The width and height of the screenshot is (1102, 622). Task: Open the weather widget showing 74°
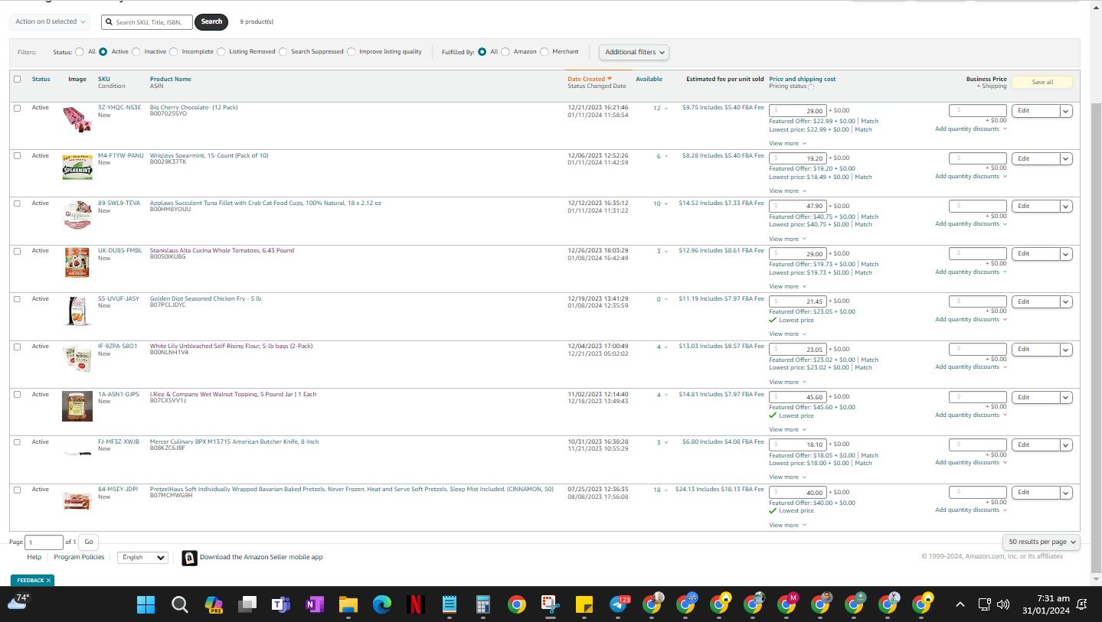pyautogui.click(x=18, y=601)
